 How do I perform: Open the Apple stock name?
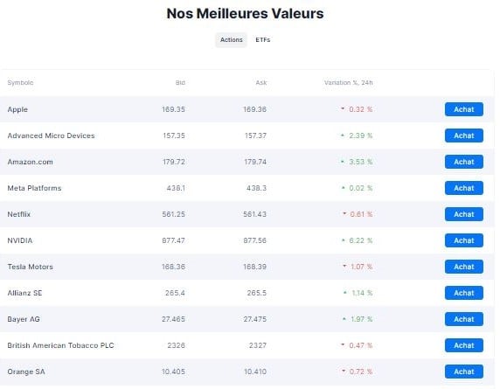pos(17,109)
